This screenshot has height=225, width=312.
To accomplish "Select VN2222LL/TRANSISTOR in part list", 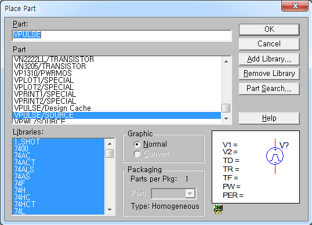I will (117, 60).
